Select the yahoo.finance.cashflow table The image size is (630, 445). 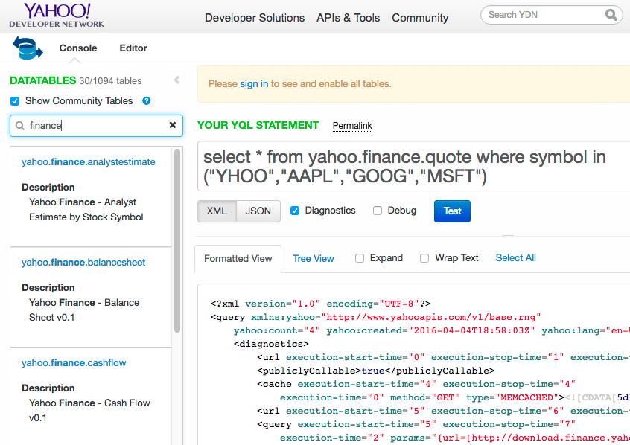point(73,362)
